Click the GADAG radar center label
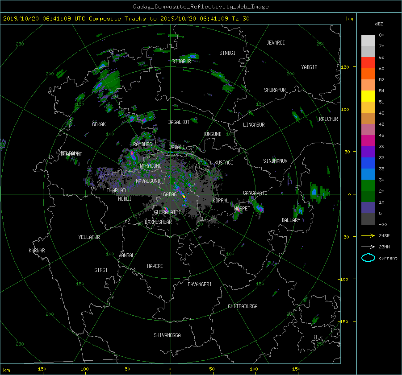Image resolution: width=402 pixels, height=375 pixels. (x=170, y=194)
